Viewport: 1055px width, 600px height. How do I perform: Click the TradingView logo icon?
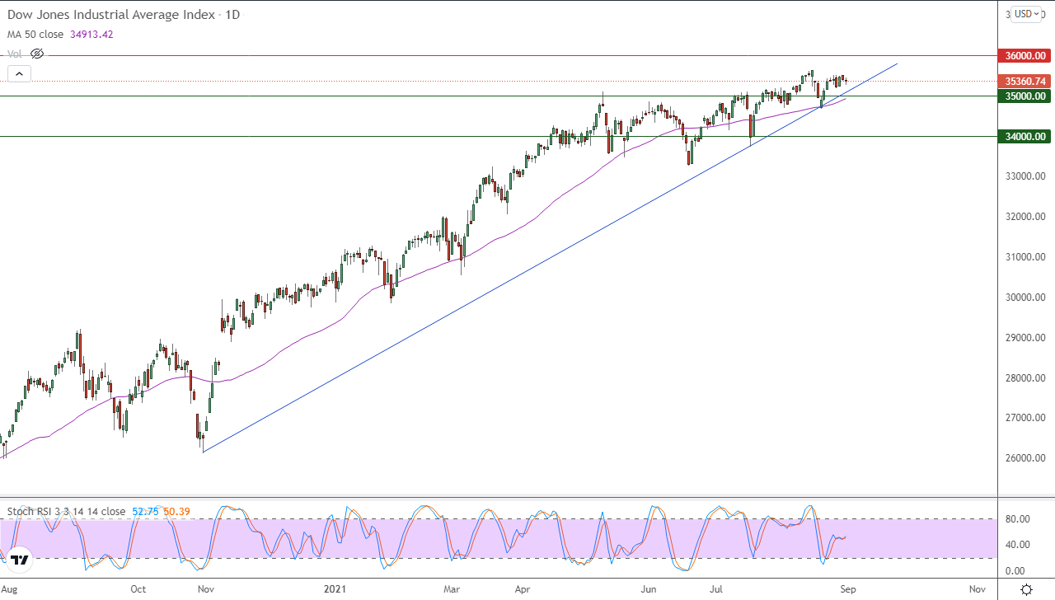tap(20, 560)
